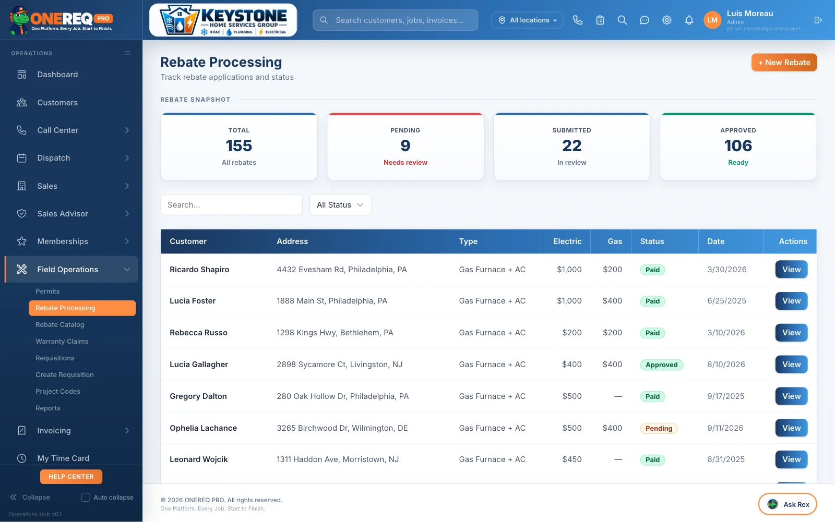Open the Permits submenu item
Image resolution: width=835 pixels, height=522 pixels.
point(47,292)
